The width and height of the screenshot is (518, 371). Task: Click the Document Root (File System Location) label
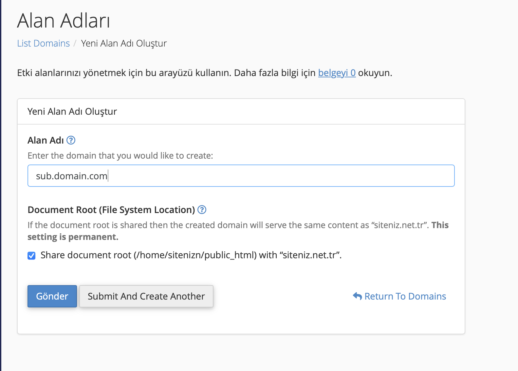111,210
